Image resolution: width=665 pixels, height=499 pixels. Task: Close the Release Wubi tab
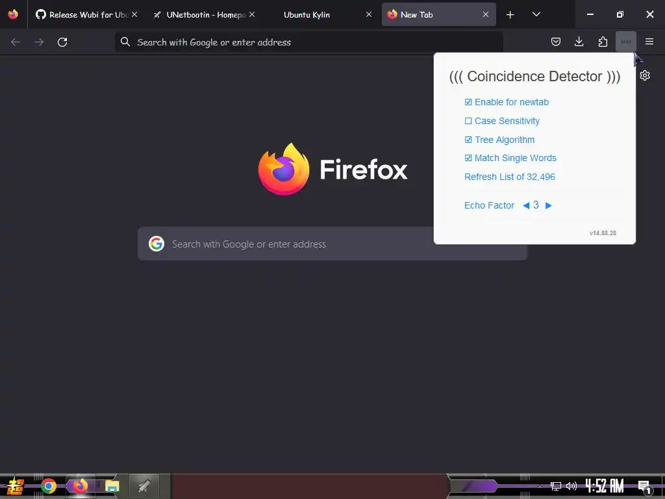point(134,14)
